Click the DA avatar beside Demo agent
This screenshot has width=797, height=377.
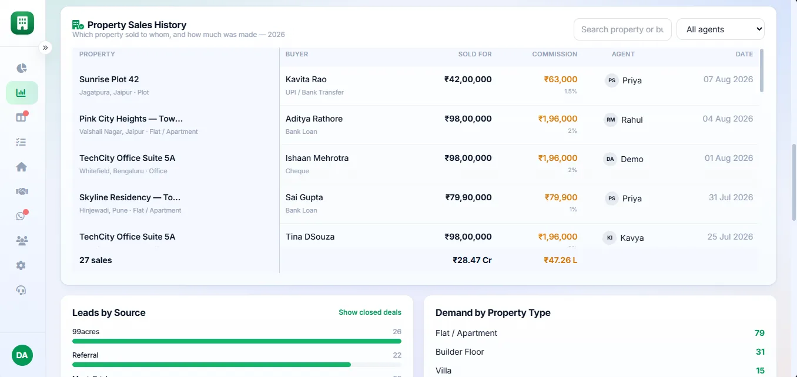611,159
